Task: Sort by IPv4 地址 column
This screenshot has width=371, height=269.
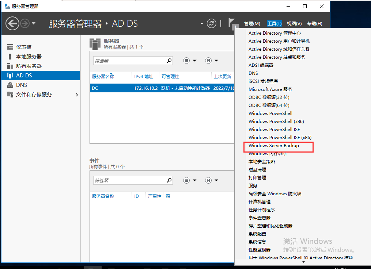Action: [x=144, y=77]
